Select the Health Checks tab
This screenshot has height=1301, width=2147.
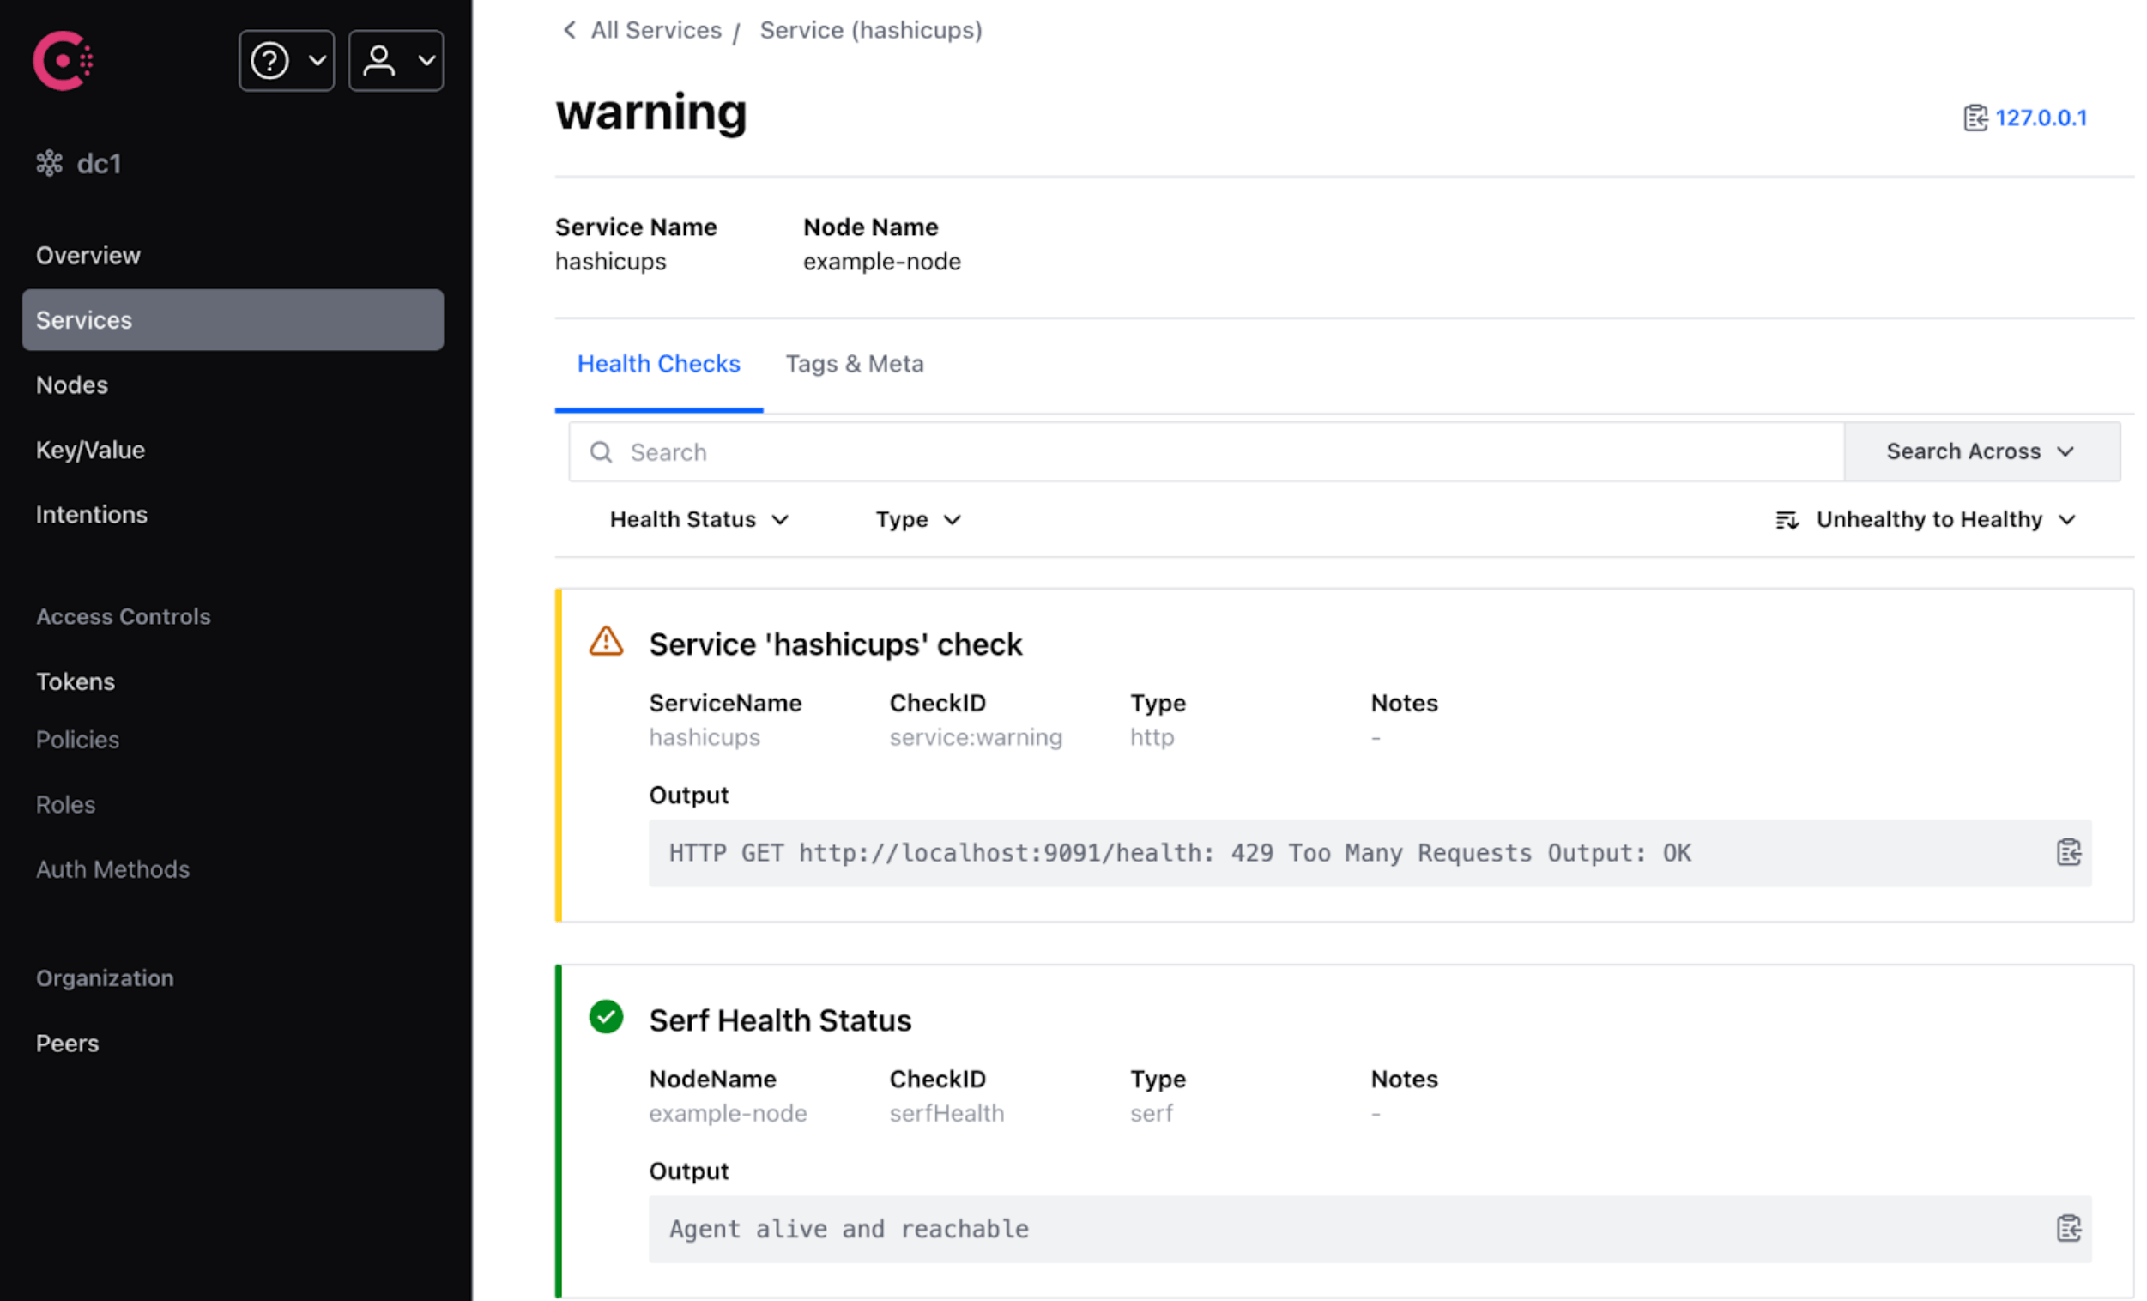point(658,363)
